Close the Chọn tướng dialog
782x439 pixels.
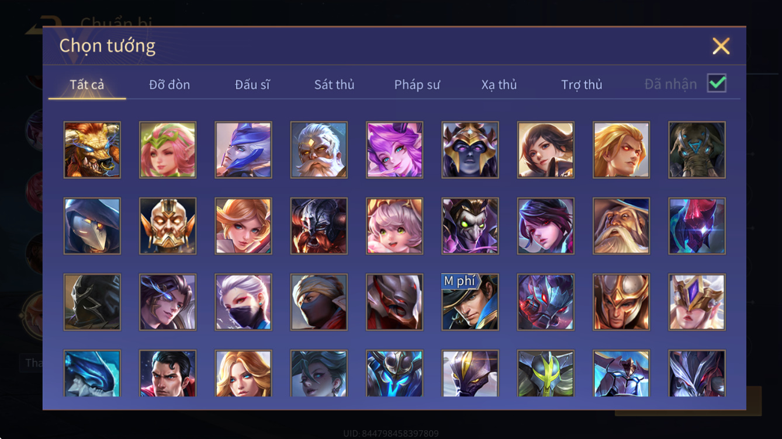[x=721, y=46]
